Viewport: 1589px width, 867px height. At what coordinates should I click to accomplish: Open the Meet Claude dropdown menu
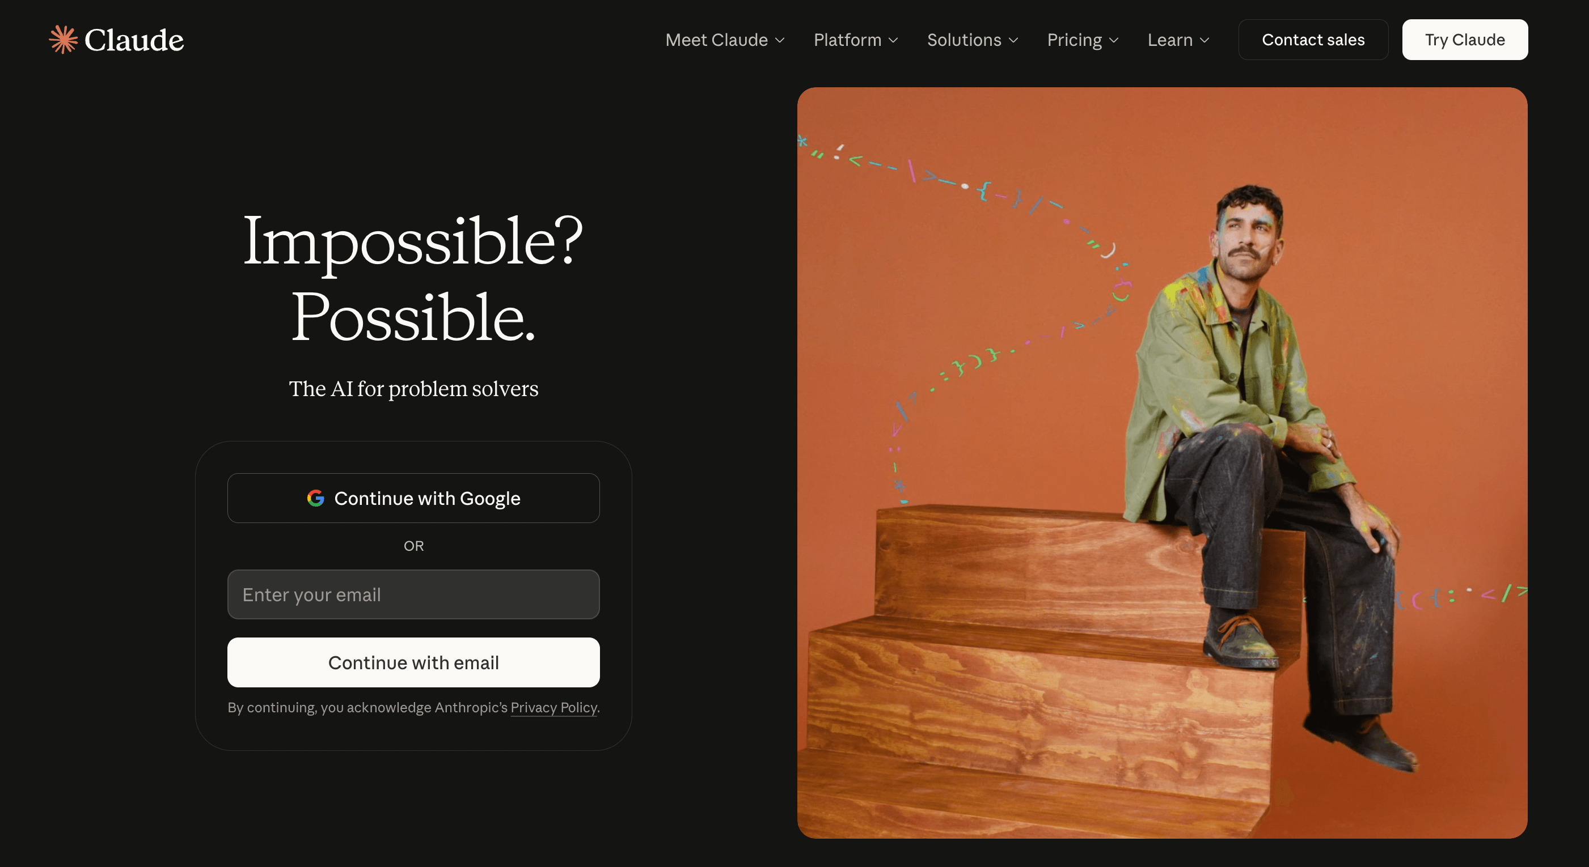coord(725,40)
